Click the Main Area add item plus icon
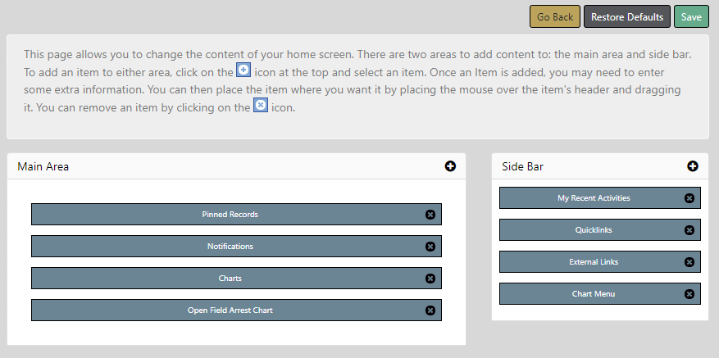This screenshot has height=358, width=719. tap(450, 166)
